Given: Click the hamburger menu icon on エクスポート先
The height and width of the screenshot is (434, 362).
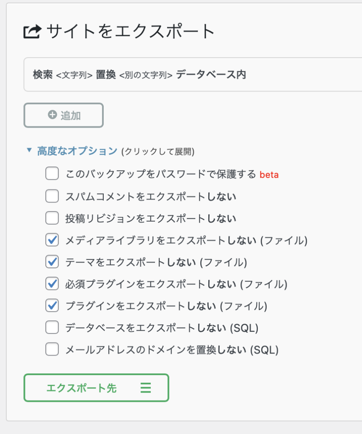Looking at the screenshot, I should pyautogui.click(x=146, y=388).
